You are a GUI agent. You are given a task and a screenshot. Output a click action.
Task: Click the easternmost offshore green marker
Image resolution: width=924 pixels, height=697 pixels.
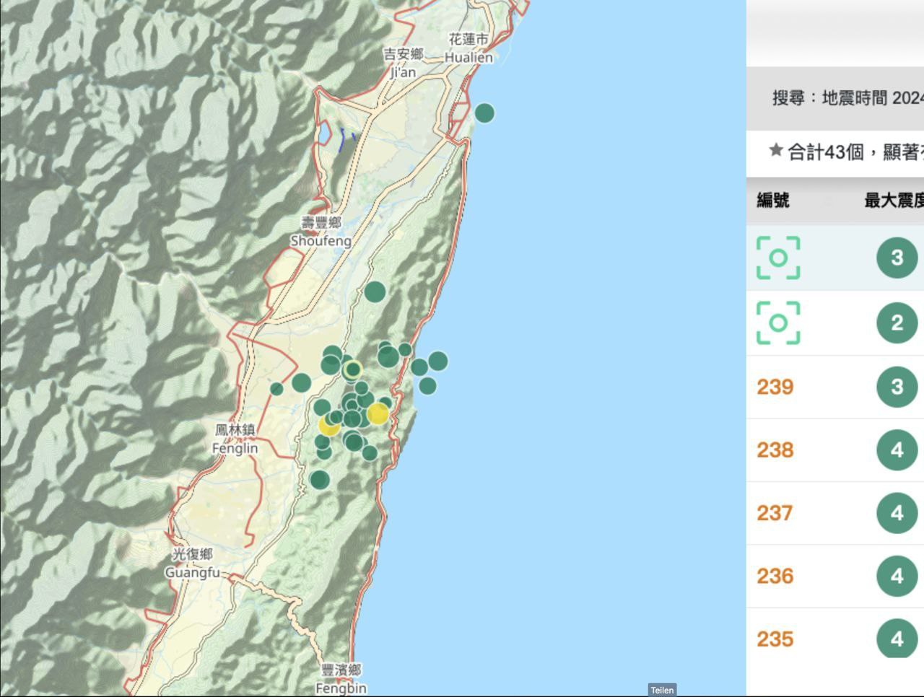click(437, 361)
